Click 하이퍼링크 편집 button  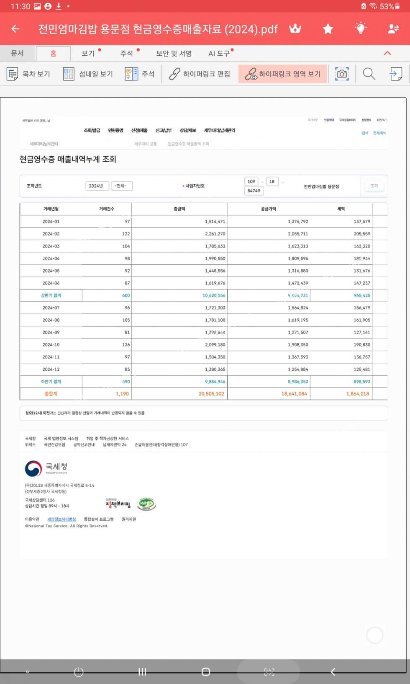pos(200,74)
